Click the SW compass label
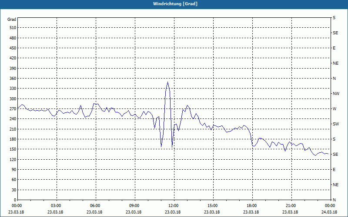 (x=336, y=124)
